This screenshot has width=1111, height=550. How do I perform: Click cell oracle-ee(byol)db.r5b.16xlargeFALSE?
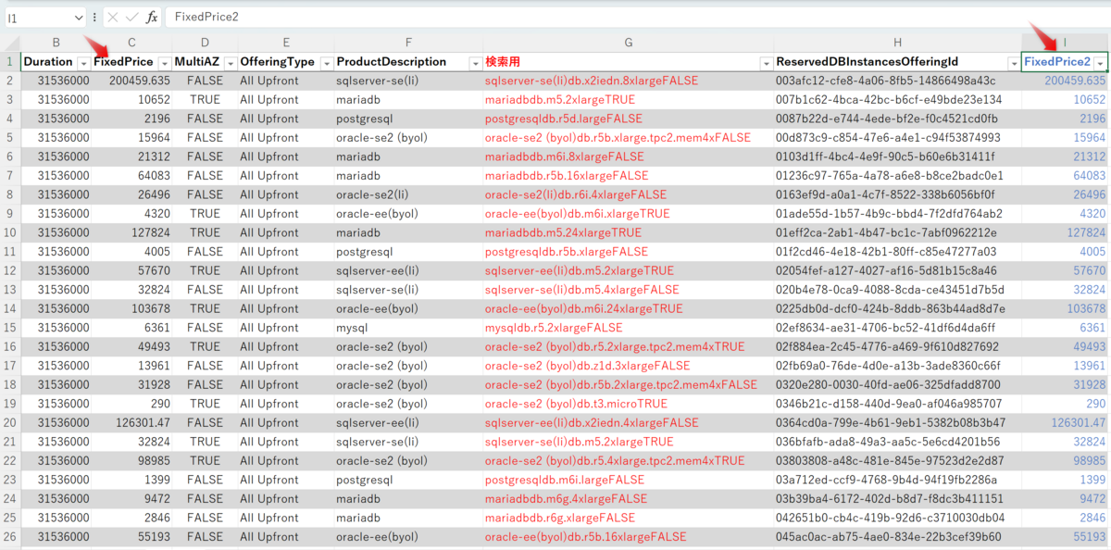tap(629, 536)
